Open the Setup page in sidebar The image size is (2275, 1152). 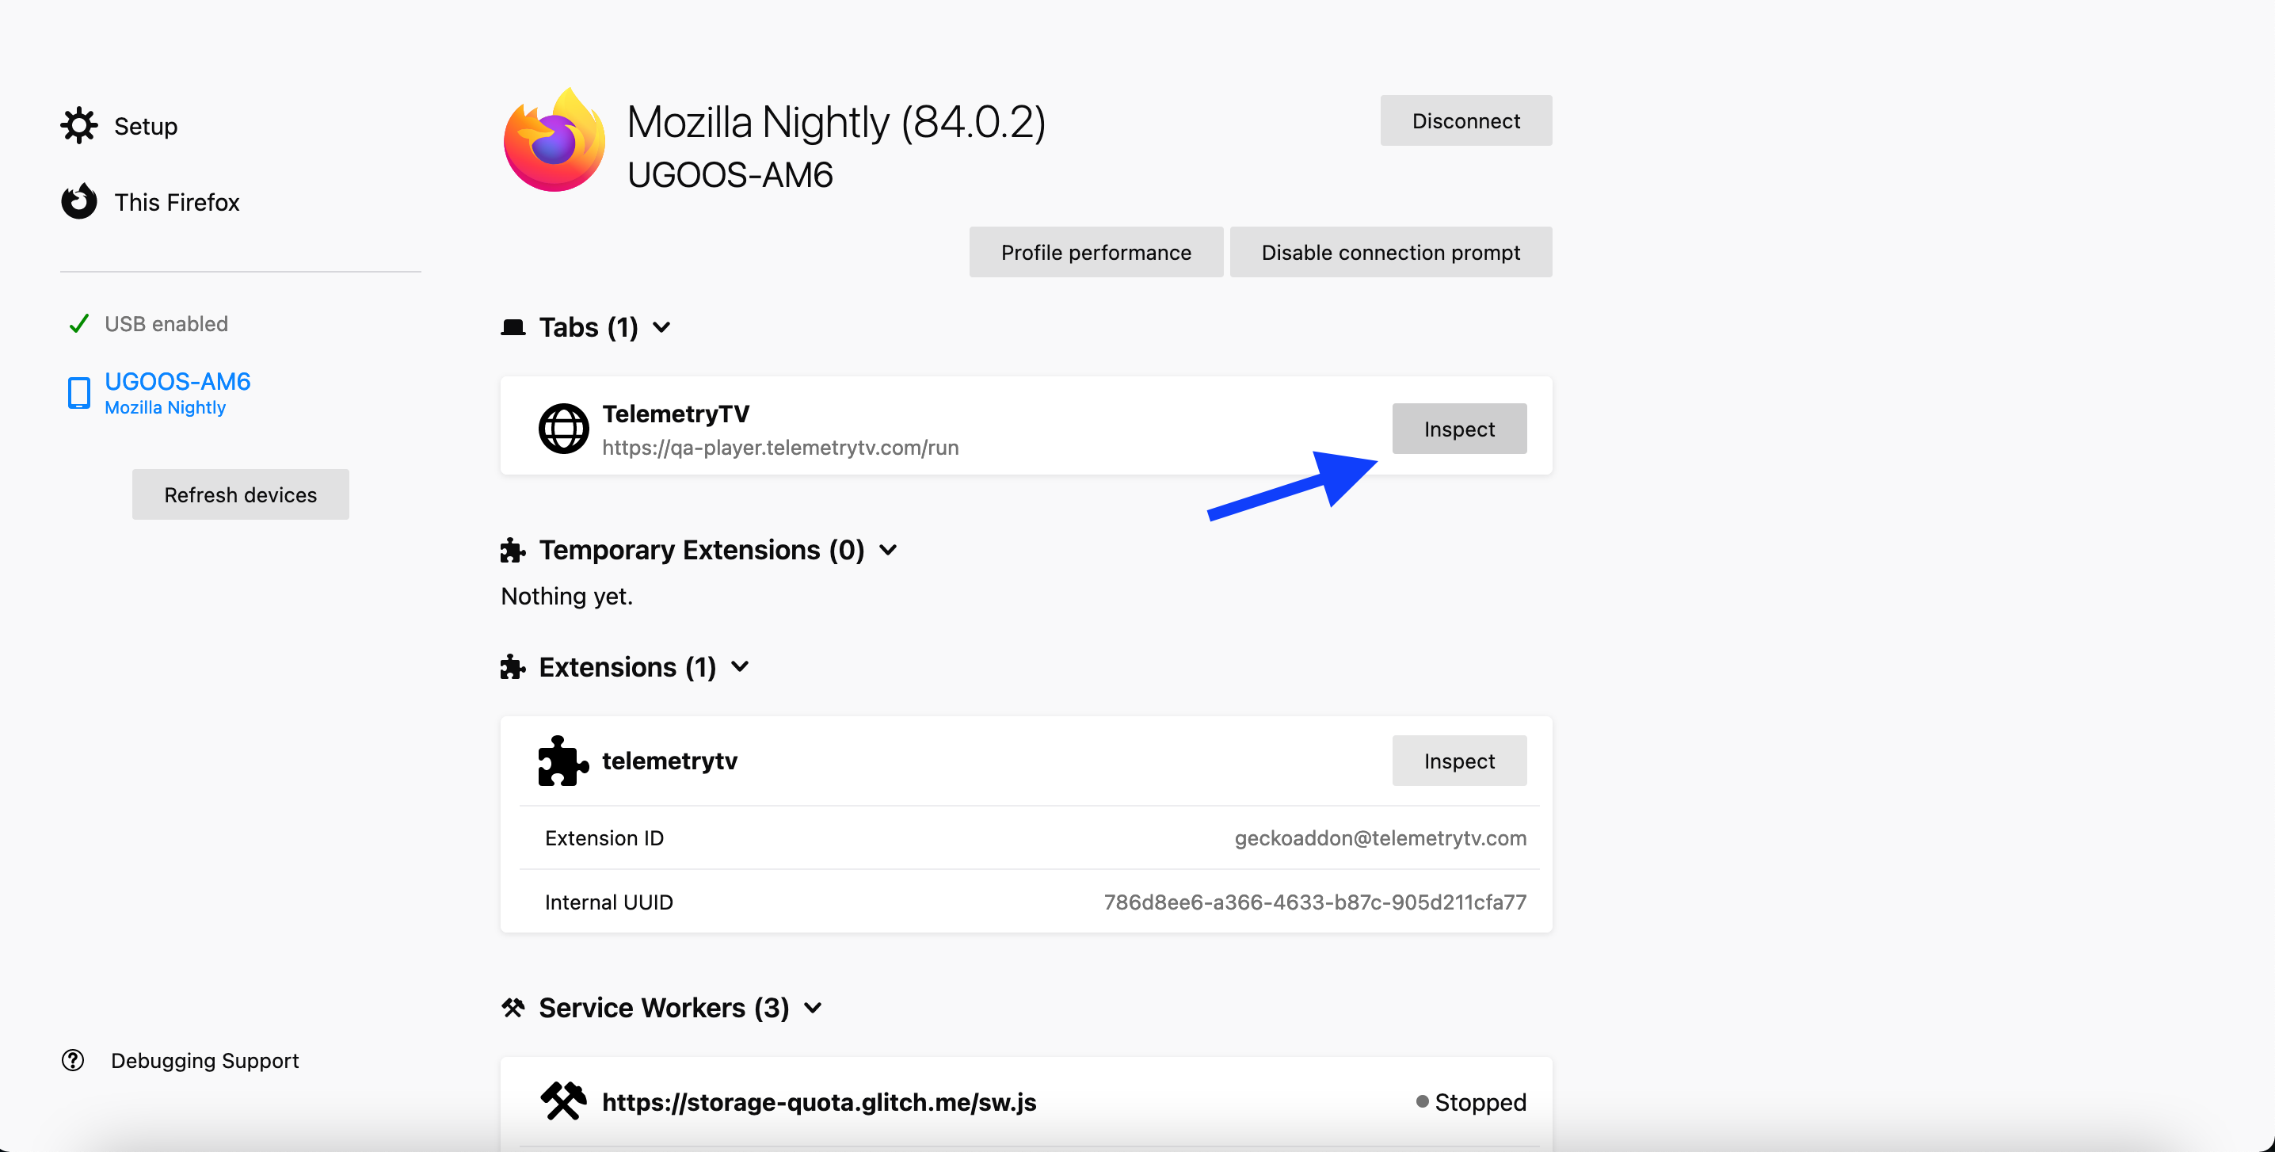[146, 126]
